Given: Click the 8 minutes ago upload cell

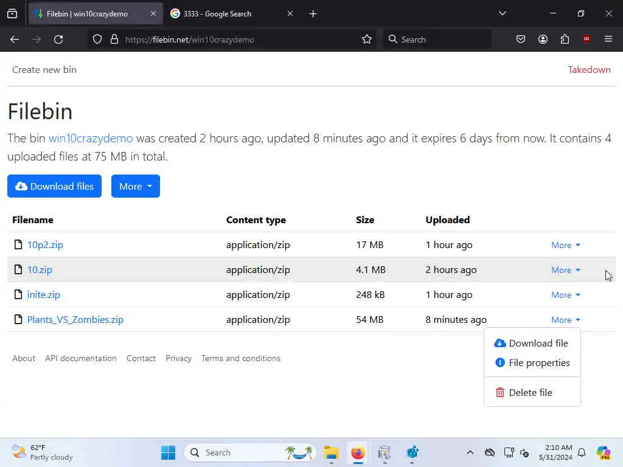Looking at the screenshot, I should click(456, 320).
